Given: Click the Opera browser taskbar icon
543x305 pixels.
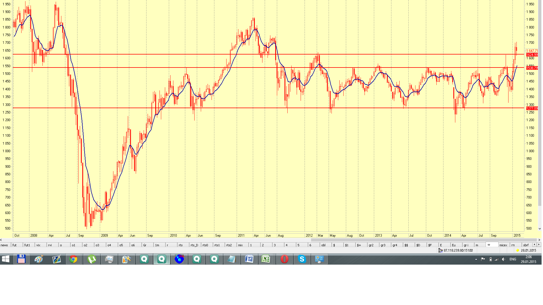Looking at the screenshot, I should [x=284, y=259].
